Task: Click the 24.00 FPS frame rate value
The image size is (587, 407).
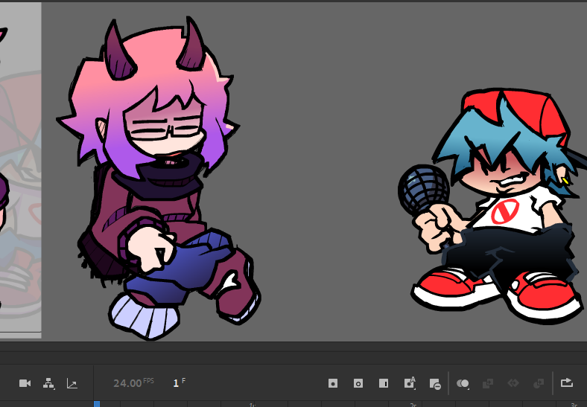Action: pos(133,382)
